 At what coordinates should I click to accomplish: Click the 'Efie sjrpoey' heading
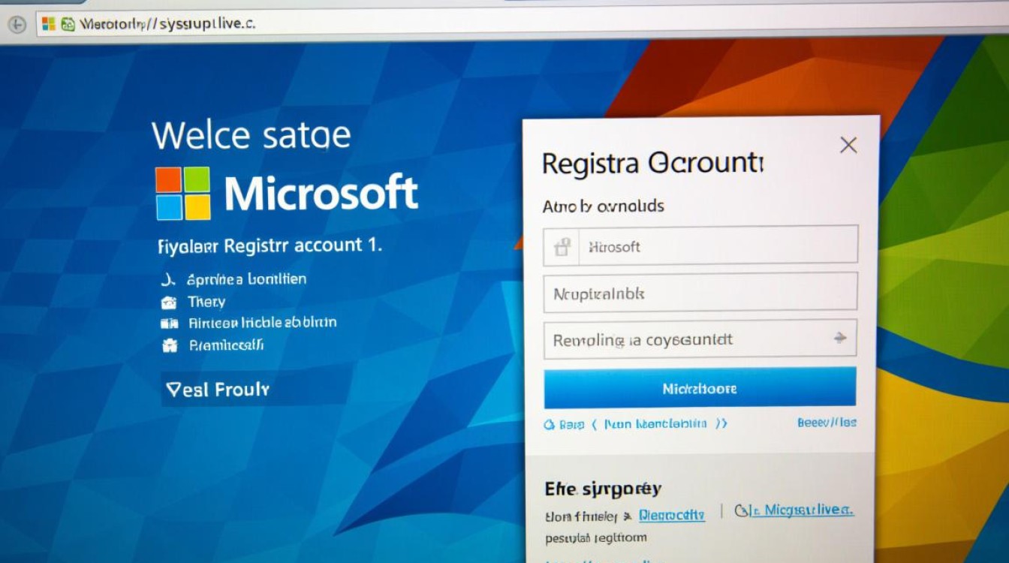pyautogui.click(x=603, y=489)
